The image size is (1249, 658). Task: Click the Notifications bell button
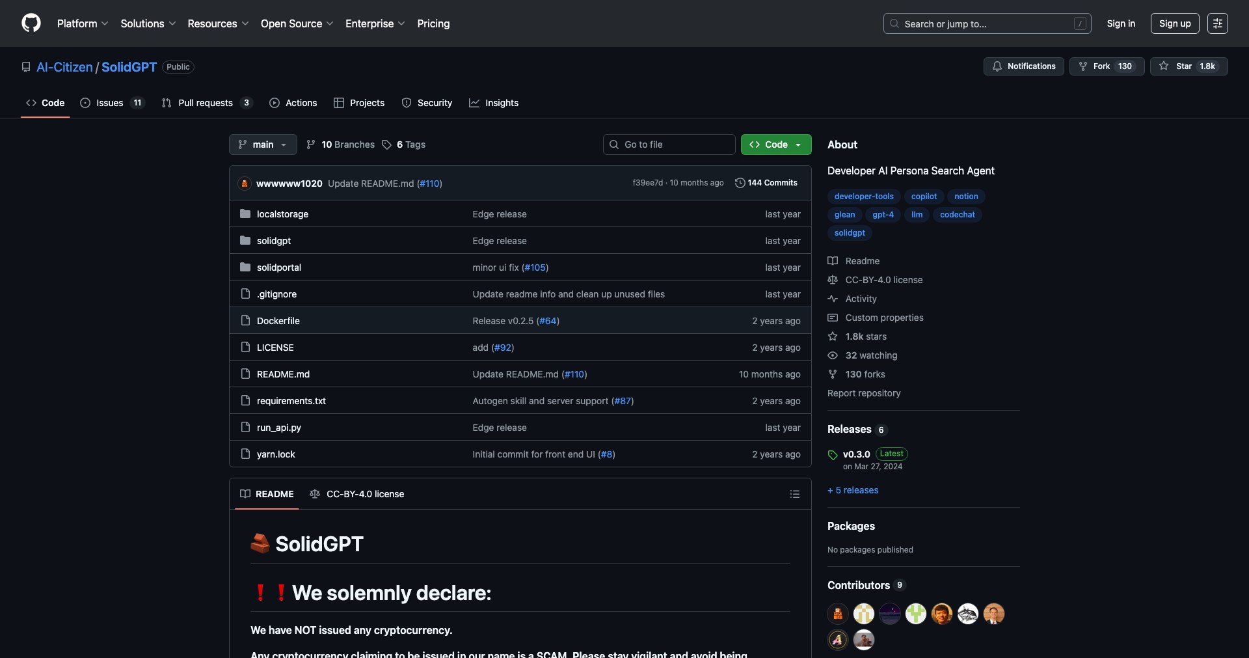tap(1024, 66)
